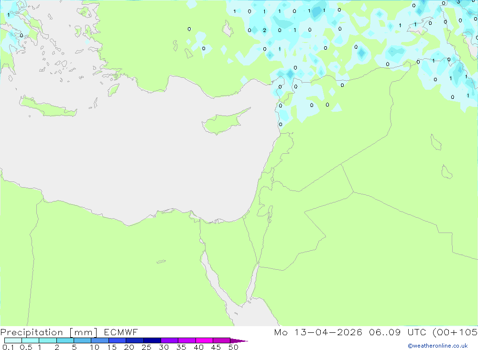This screenshot has width=478, height=350.
Task: Select the '10' legend scale label
Action: pyautogui.click(x=95, y=347)
